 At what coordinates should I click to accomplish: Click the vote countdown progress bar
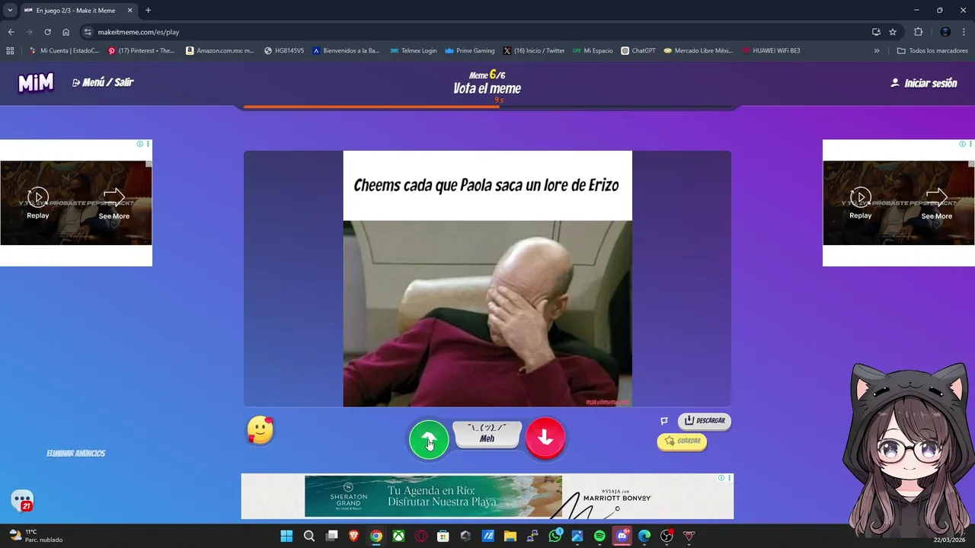487,107
